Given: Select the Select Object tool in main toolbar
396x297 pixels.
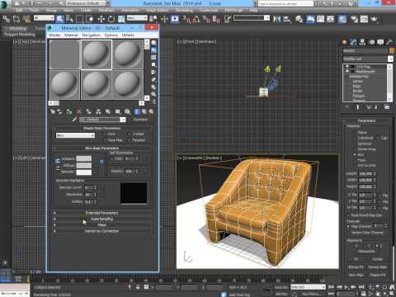Looking at the screenshot, I should tap(59, 19).
